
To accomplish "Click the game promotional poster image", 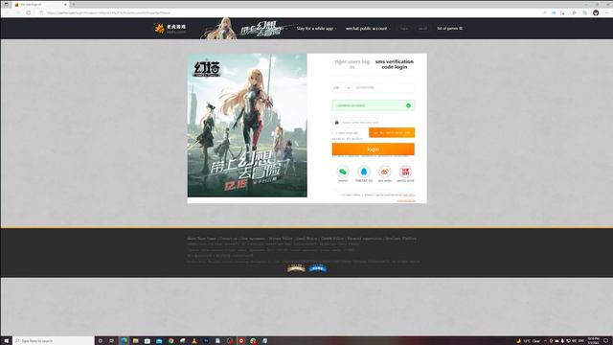I will [247, 126].
